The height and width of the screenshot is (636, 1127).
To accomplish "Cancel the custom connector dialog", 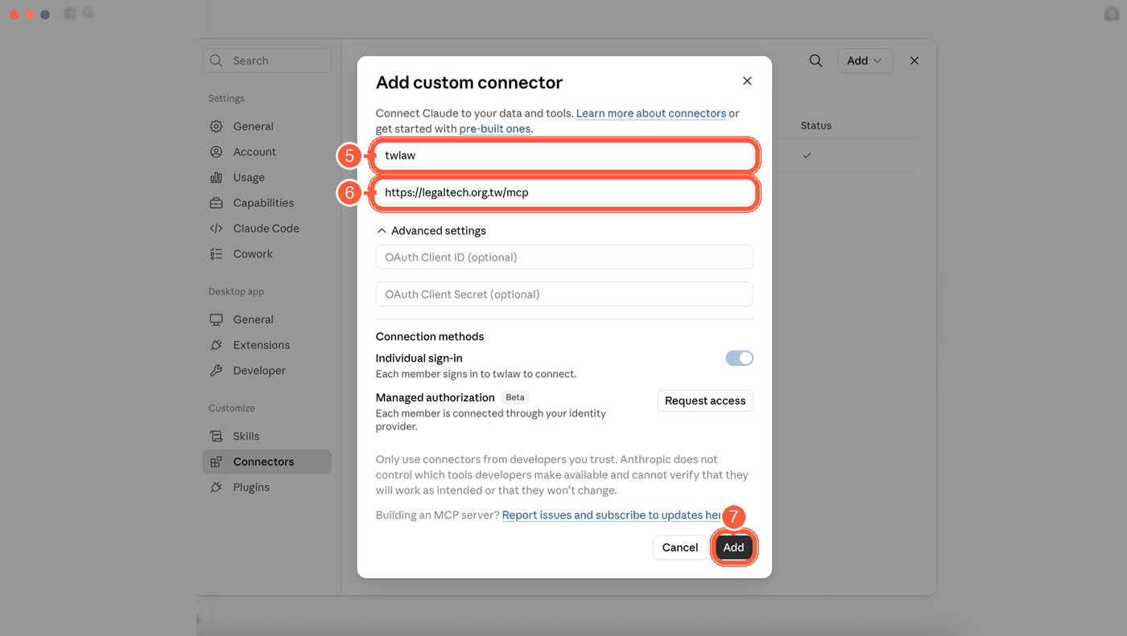I will tap(680, 548).
